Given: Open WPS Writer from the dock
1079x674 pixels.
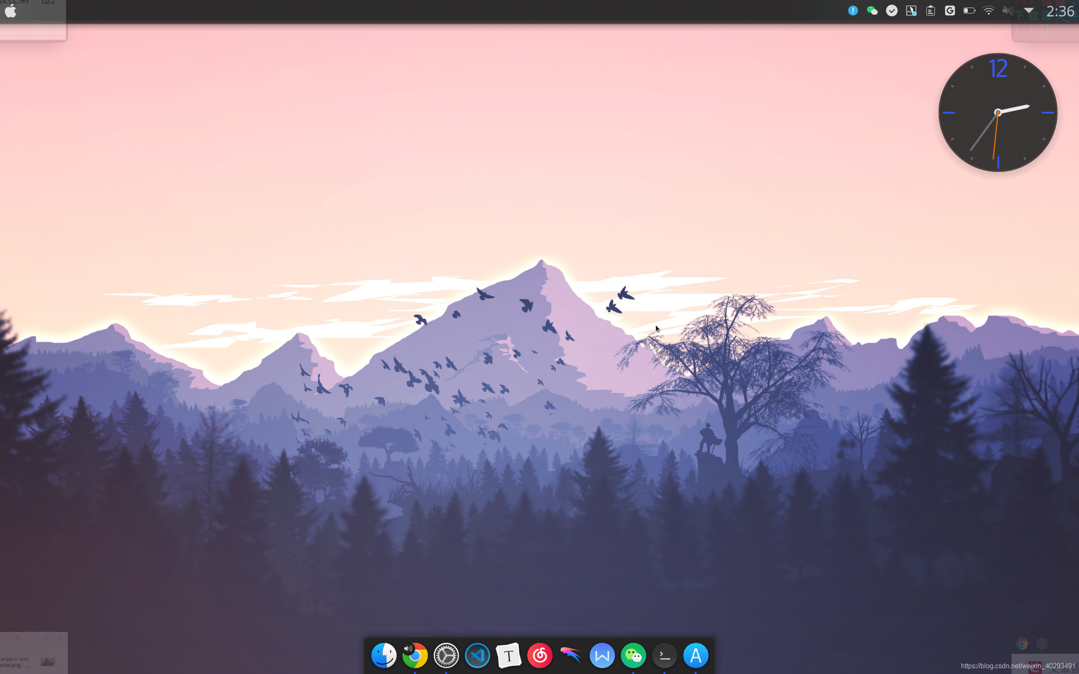Looking at the screenshot, I should click(x=602, y=655).
